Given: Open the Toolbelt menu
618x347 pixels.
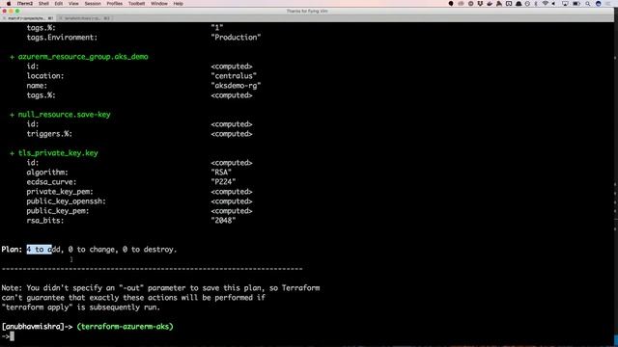Looking at the screenshot, I should (136, 4).
